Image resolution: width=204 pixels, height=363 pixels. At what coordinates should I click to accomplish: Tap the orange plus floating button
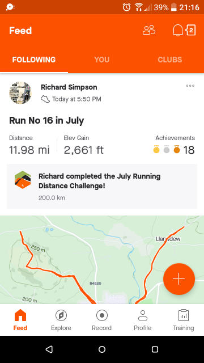(x=179, y=279)
